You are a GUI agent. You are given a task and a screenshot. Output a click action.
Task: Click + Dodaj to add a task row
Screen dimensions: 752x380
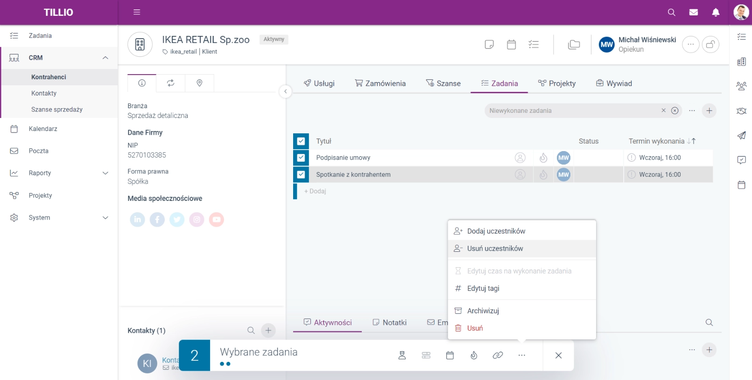tap(315, 191)
